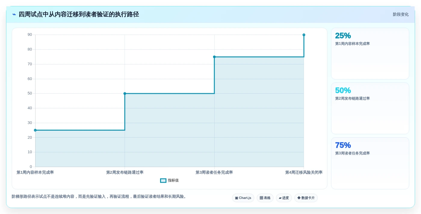Select the 数据卡片 tag chip
Screen dimensions: 421x214
[306, 198]
